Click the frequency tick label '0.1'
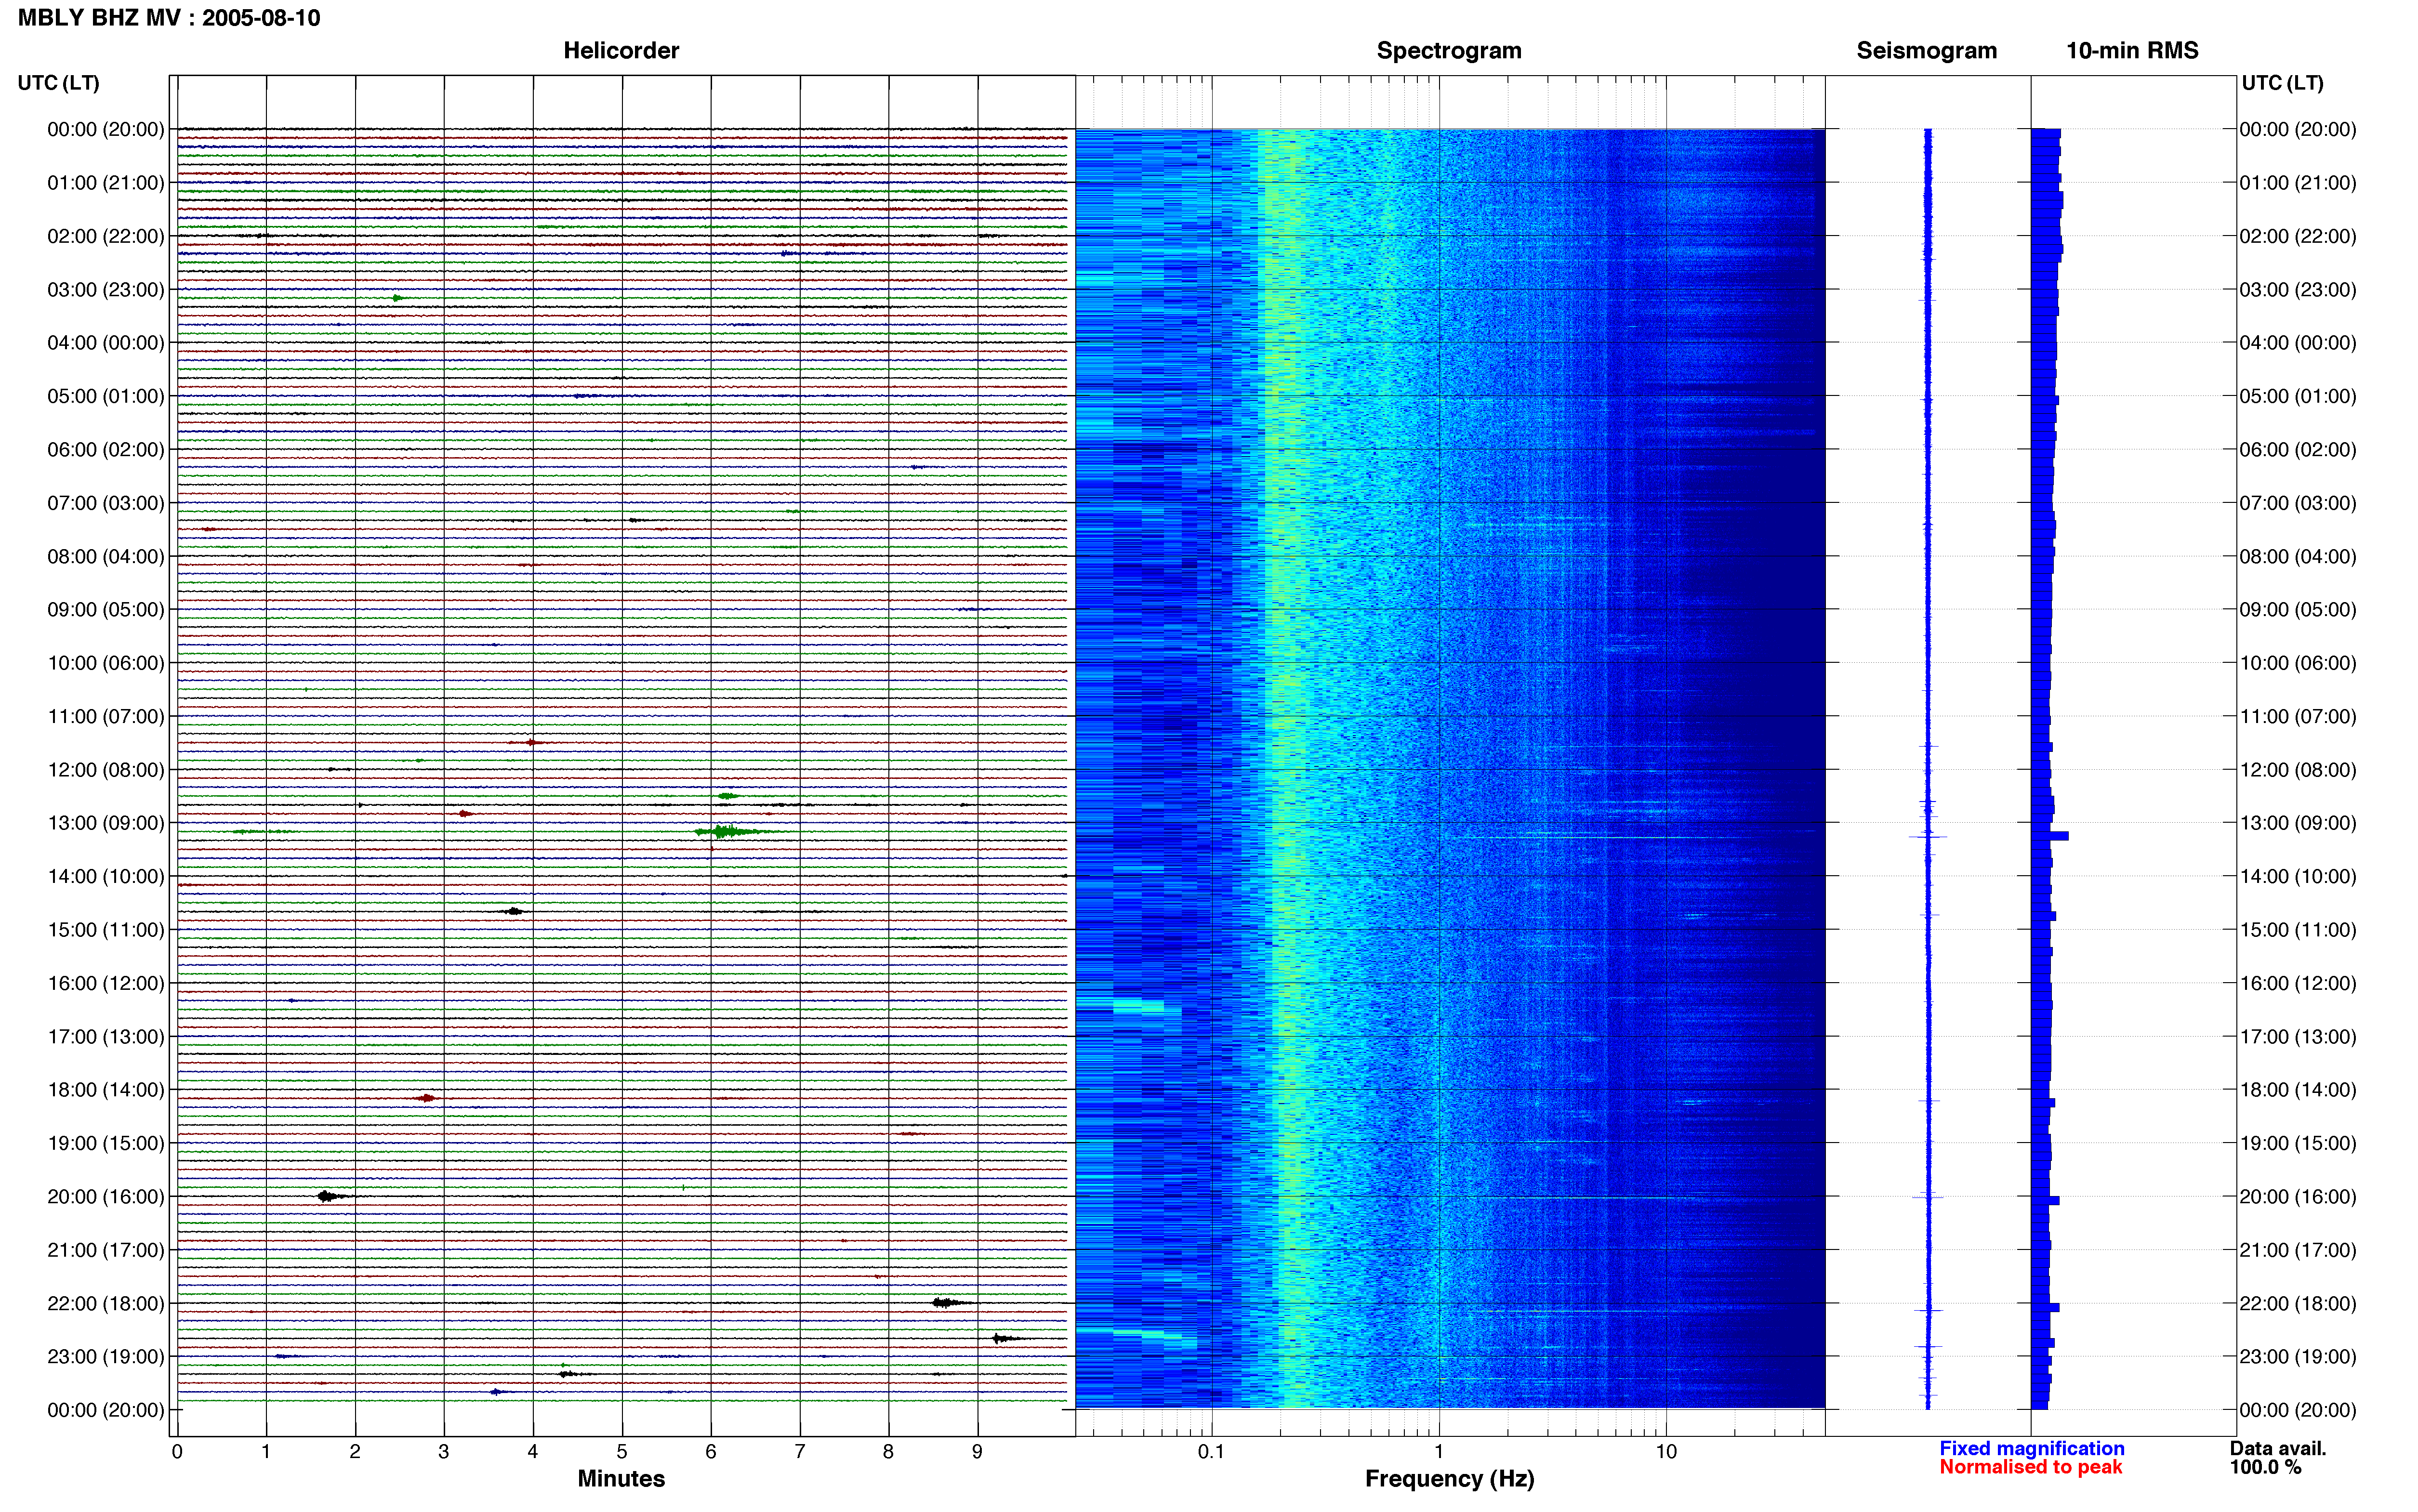Viewport: 2418px width, 1512px height. point(1211,1451)
